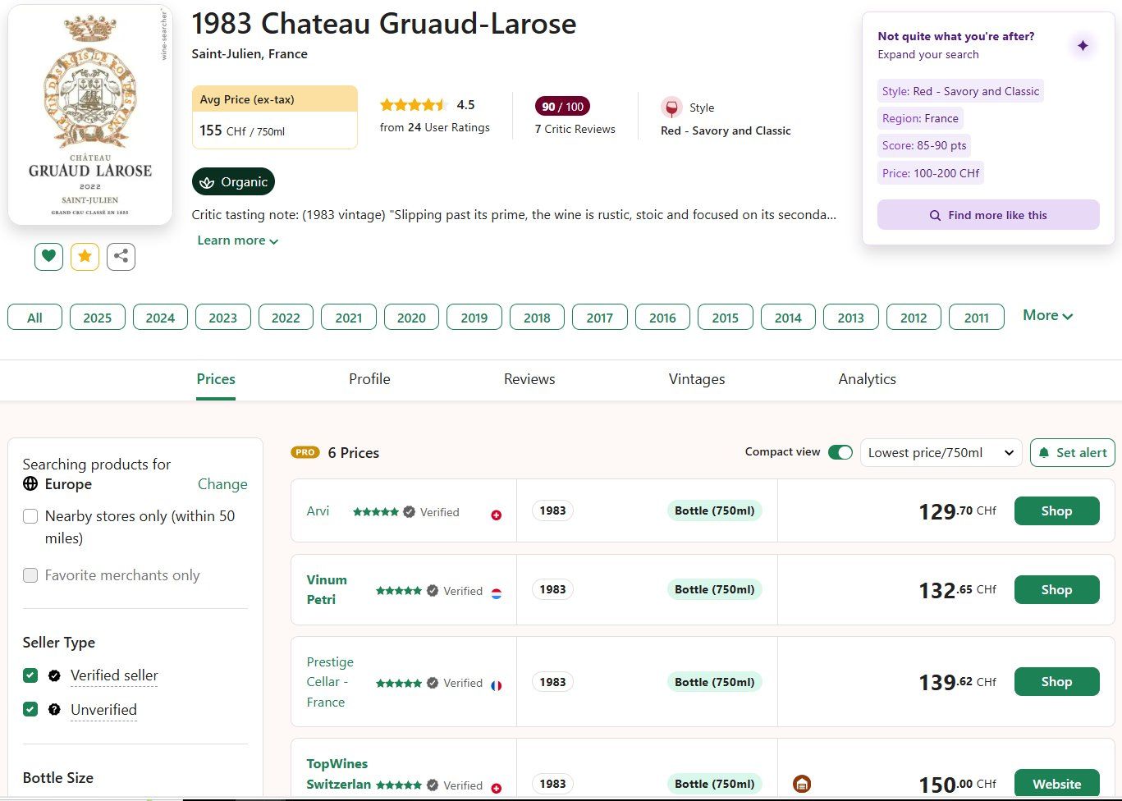Open the Analytics tab
Screen dimensions: 1122x801
click(867, 379)
